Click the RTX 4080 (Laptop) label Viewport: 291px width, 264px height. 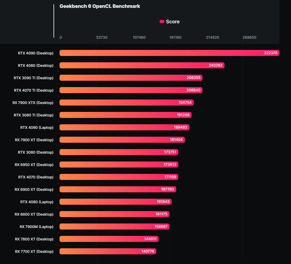tap(37, 202)
